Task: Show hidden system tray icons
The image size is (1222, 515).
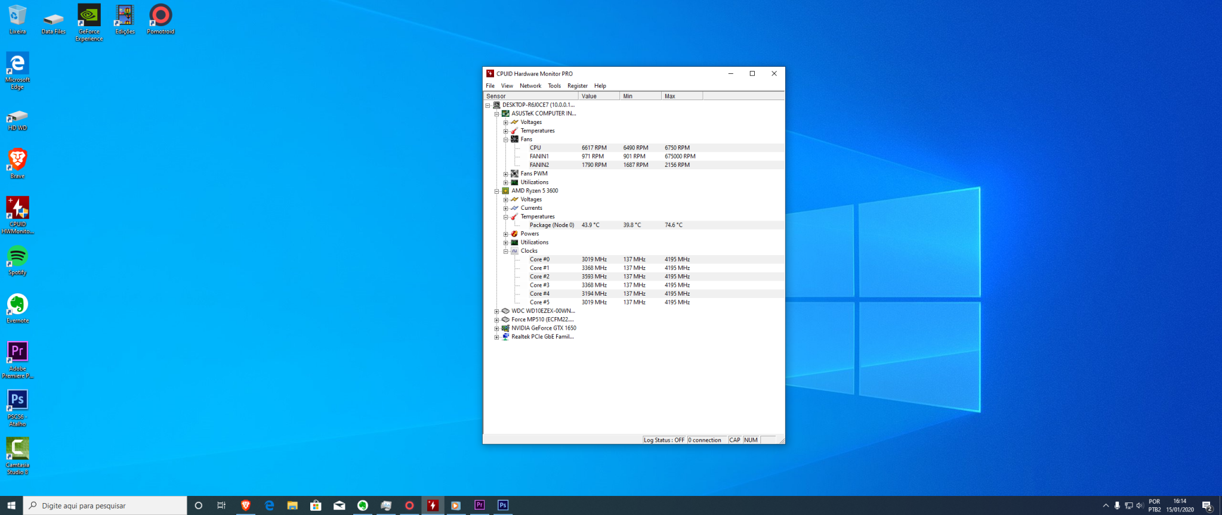Action: (x=1106, y=505)
